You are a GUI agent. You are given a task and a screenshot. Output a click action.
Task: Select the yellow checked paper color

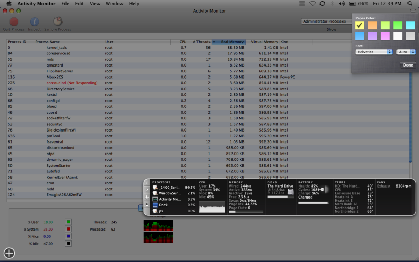pyautogui.click(x=360, y=25)
